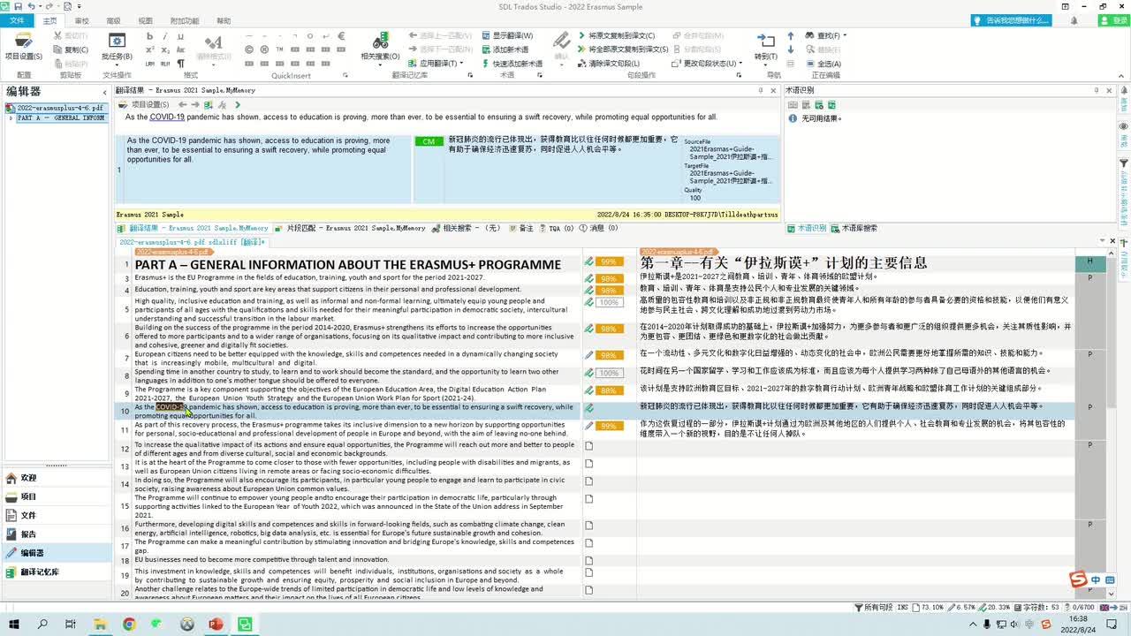Image resolution: width=1131 pixels, height=636 pixels.
Task: Click Select All (A) in editing group
Action: [x=823, y=64]
